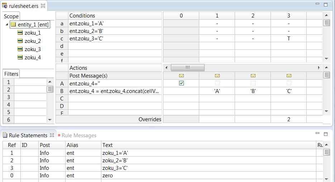335x182 pixels.
Task: Select condition ent.zoku_3='C'
Action: [x=115, y=39]
